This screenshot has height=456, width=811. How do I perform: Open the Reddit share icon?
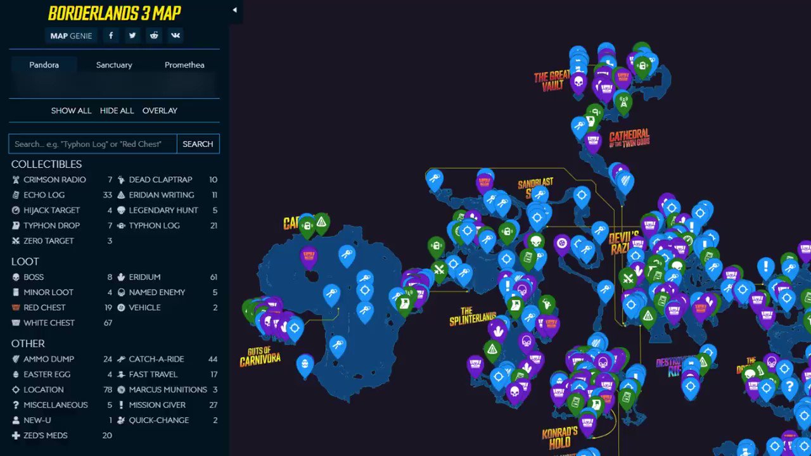click(x=154, y=35)
